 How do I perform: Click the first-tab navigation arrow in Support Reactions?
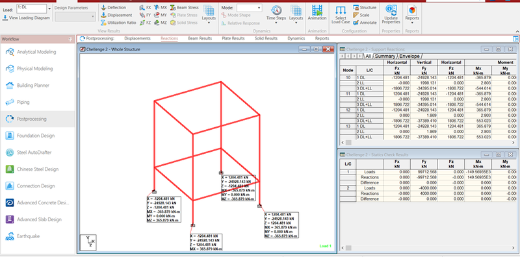343,56
